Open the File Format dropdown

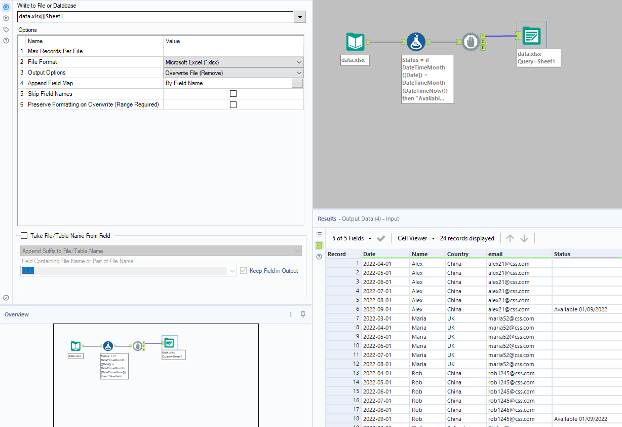234,62
